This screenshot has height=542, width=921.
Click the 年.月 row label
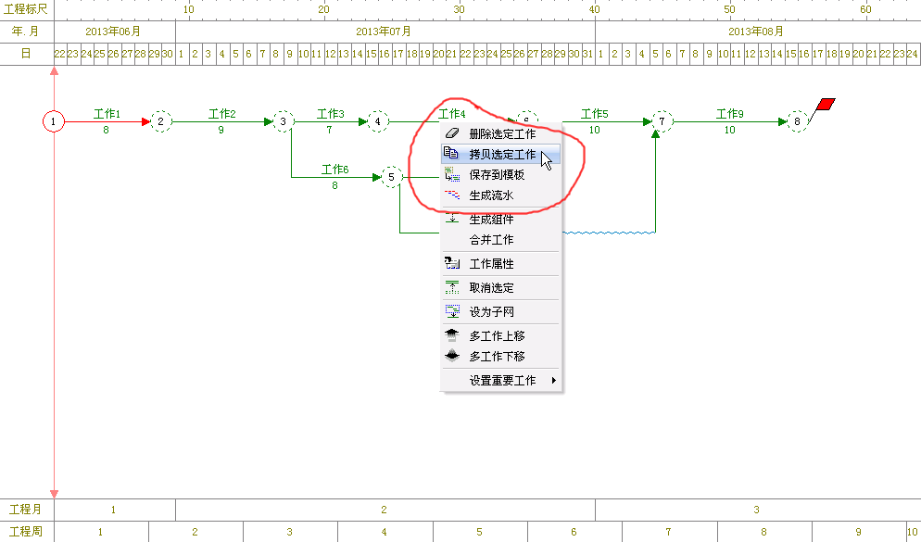pyautogui.click(x=26, y=32)
